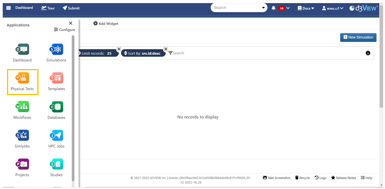This screenshot has width=385, height=189.
Task: Open the Databases application
Action: [56, 107]
